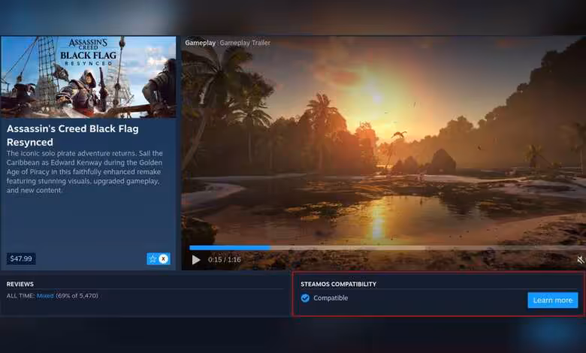Click the REVIEWS section heading

(20, 284)
